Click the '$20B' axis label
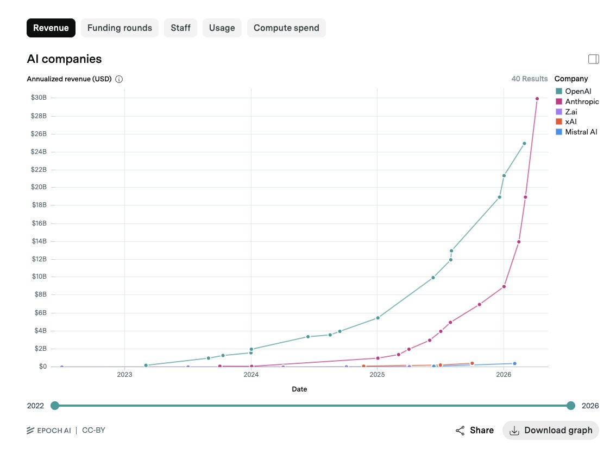Image resolution: width=610 pixels, height=449 pixels. click(x=39, y=187)
